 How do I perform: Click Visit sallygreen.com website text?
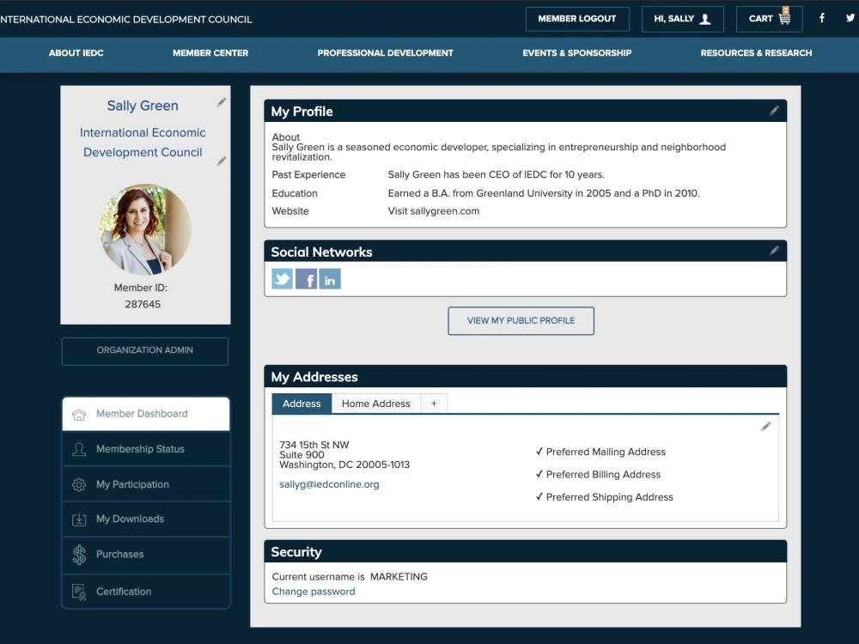pos(433,211)
